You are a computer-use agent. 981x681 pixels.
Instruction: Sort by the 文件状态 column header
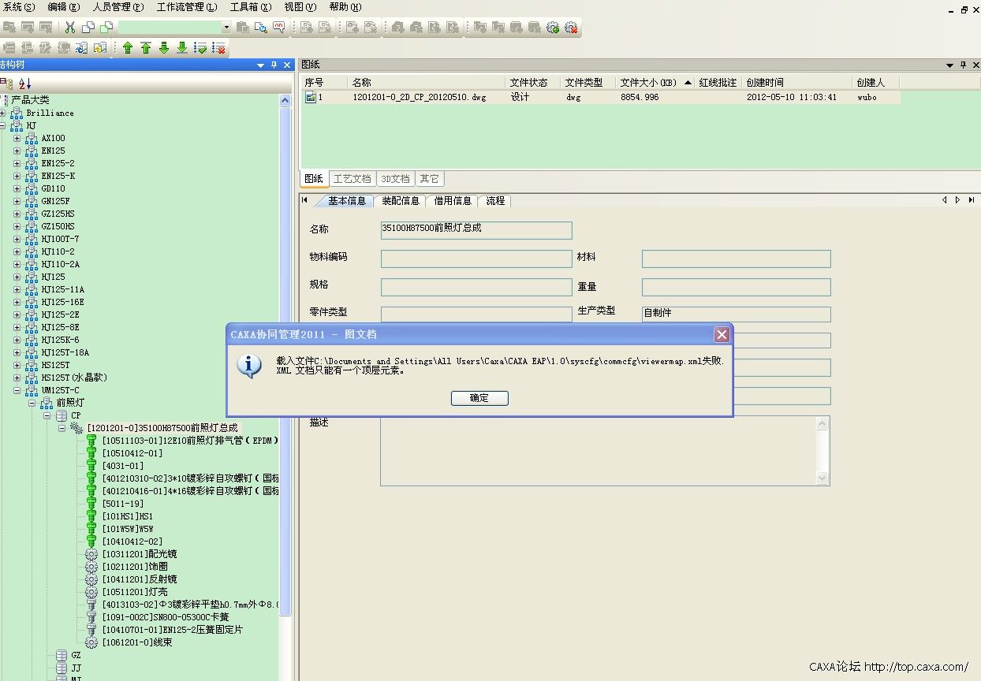pos(533,83)
